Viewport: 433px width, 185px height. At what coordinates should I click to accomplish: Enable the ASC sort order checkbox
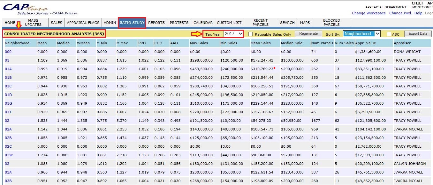[x=389, y=34]
